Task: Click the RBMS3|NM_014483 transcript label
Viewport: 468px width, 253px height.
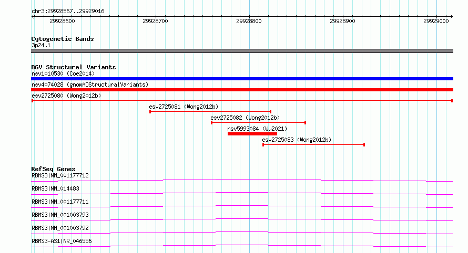Action: click(x=55, y=188)
